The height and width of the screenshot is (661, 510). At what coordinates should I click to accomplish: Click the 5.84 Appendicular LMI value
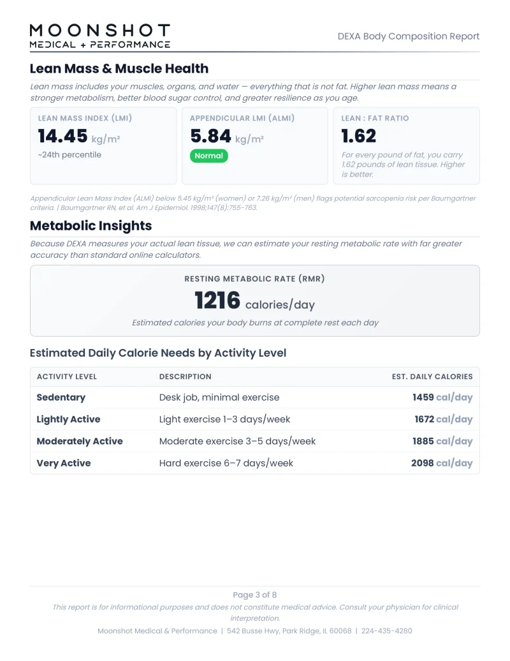(x=211, y=137)
